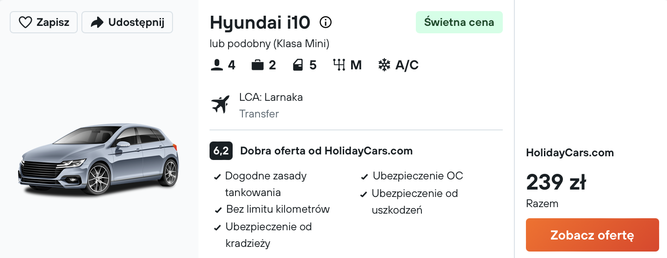Click the passenger seats icon
Screen dimensions: 667x258
pos(216,65)
